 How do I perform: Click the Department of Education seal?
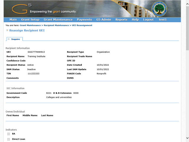(x=159, y=9)
